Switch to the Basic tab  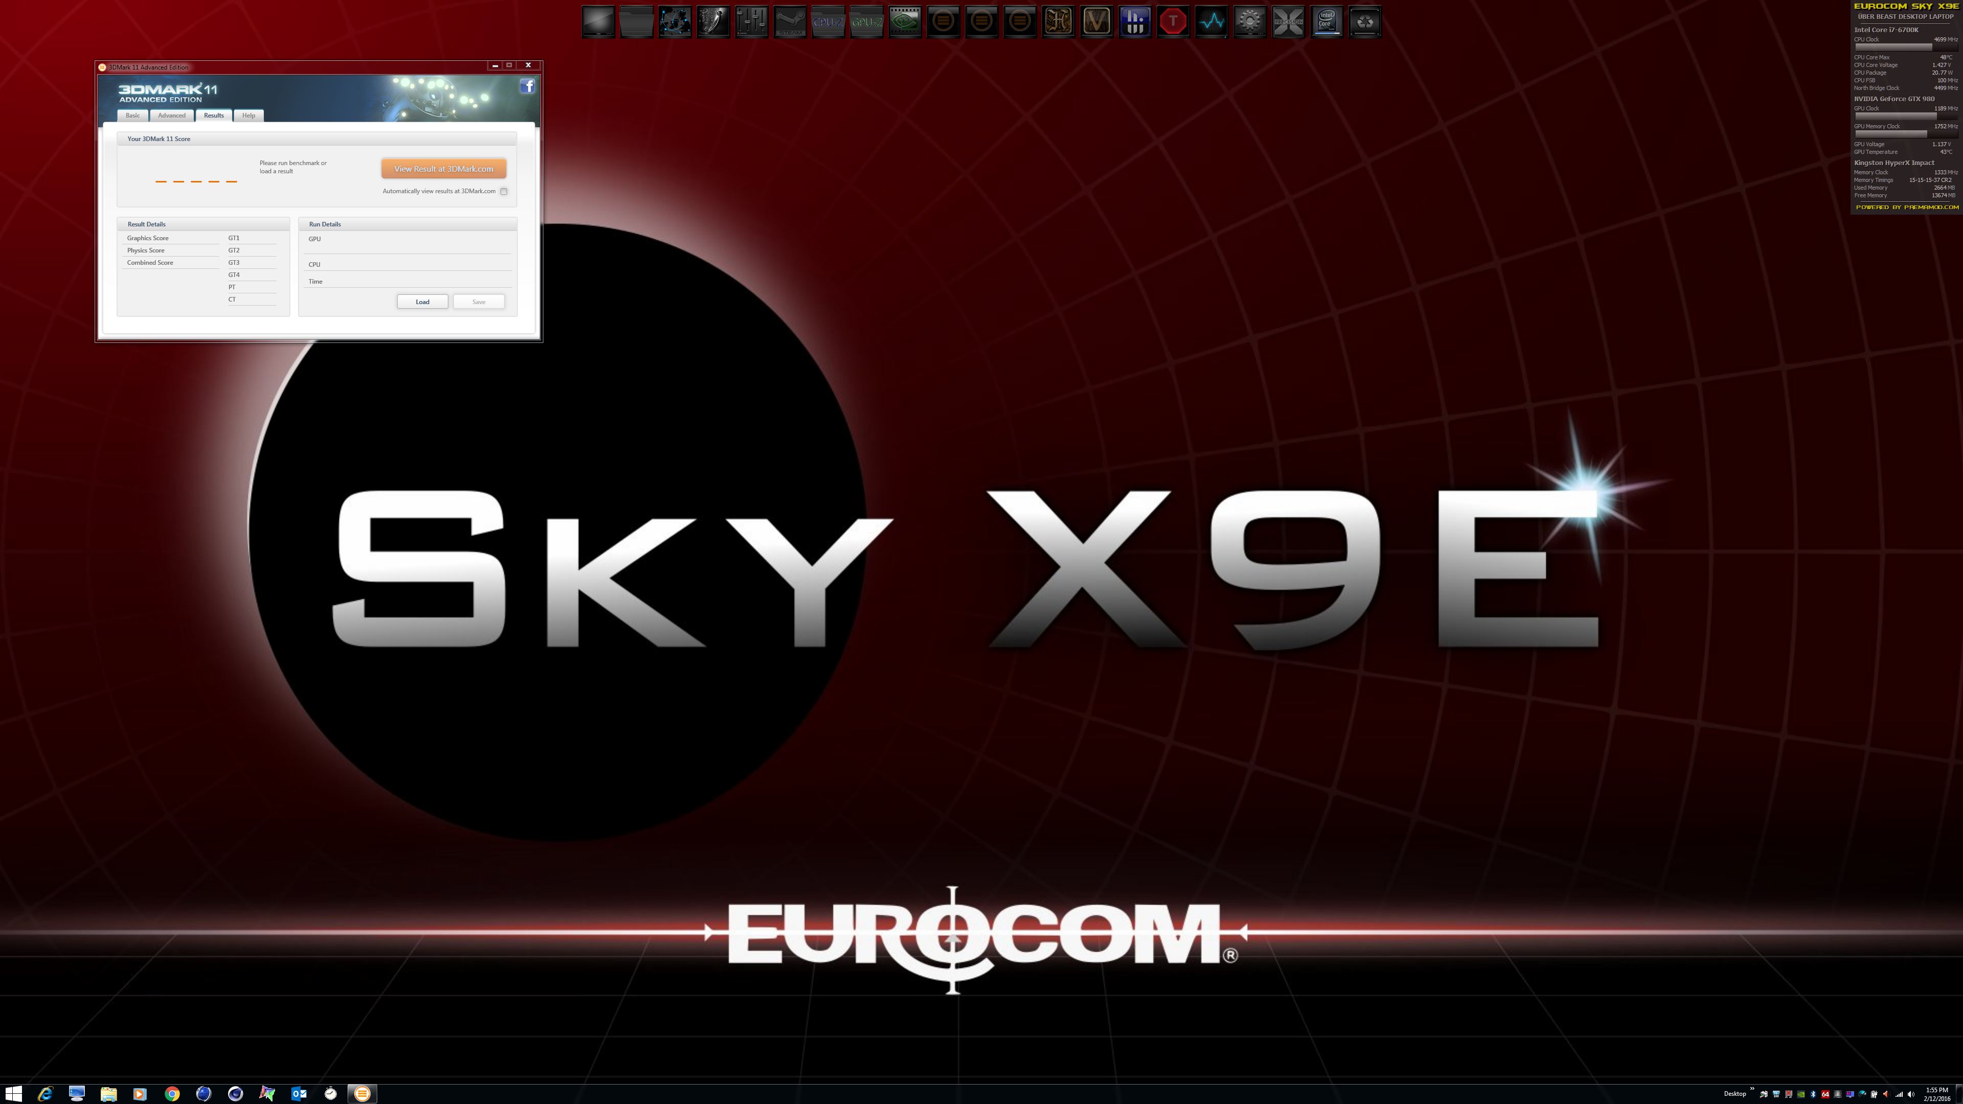132,115
